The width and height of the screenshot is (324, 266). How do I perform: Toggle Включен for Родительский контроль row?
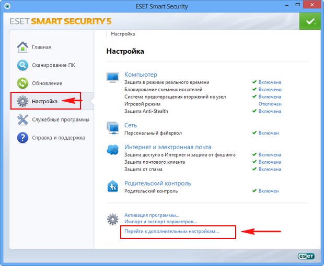click(x=269, y=191)
